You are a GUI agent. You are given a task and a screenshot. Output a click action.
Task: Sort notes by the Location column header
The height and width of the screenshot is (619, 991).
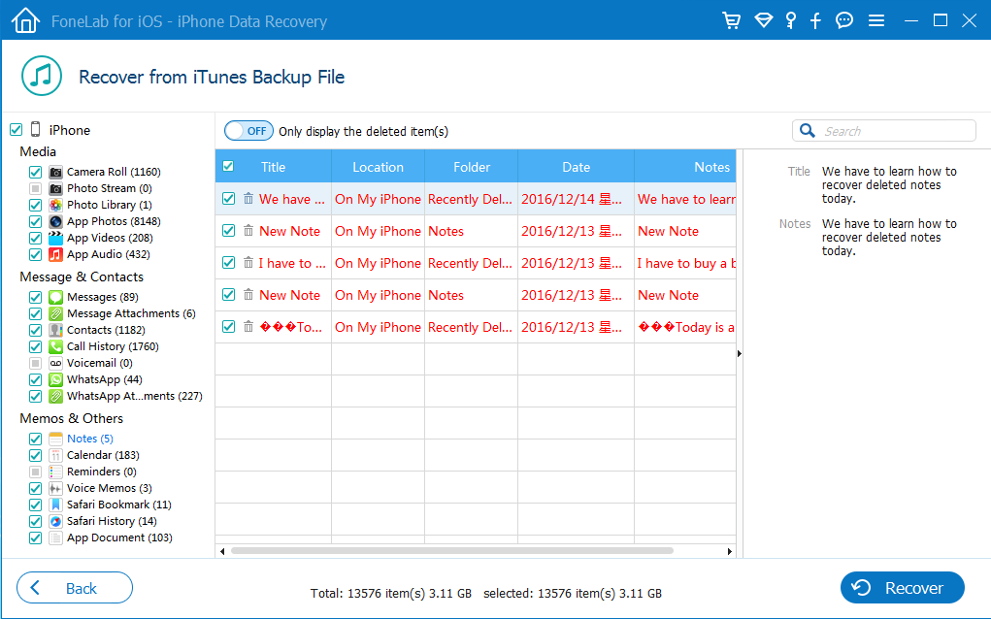[378, 167]
